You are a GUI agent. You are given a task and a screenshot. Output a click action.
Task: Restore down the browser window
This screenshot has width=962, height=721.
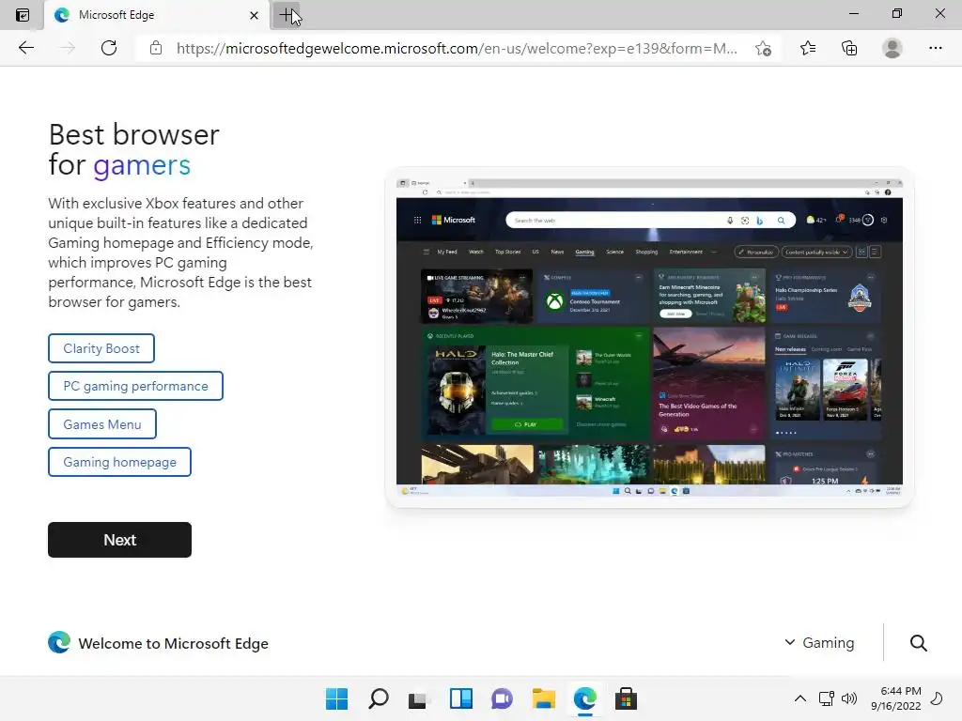tap(897, 13)
